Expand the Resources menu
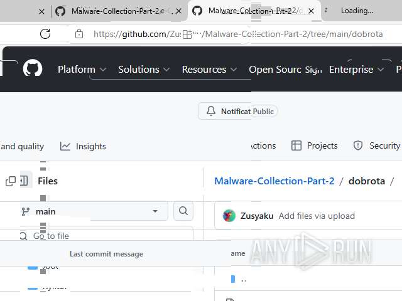 [x=209, y=70]
